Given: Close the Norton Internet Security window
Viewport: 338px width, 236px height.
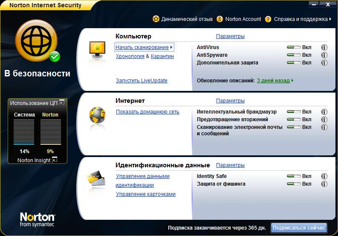Looking at the screenshot, I should [328, 4].
